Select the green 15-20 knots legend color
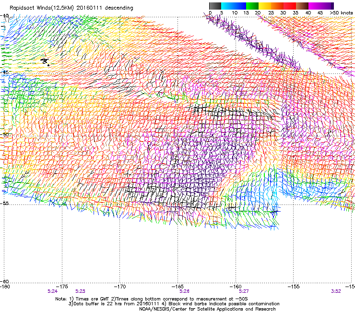Image resolution: width=355 pixels, height=312 pixels. [x=252, y=6]
